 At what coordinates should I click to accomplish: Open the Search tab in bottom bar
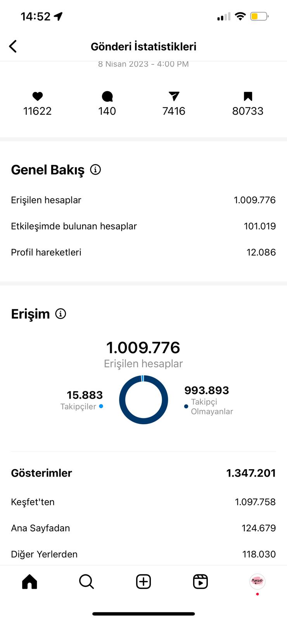coord(86,581)
